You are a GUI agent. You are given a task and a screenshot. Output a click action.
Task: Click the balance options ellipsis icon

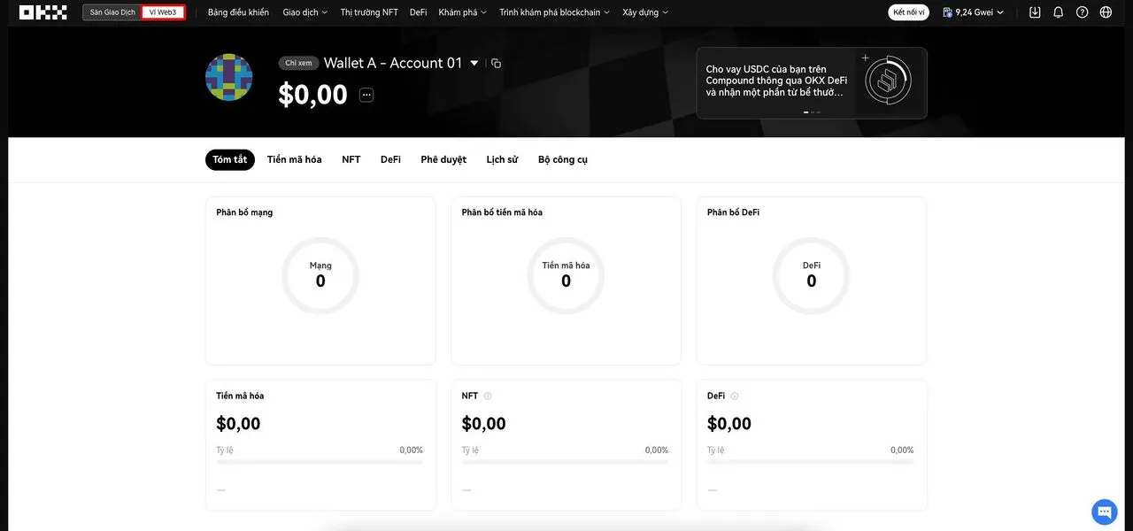click(366, 95)
